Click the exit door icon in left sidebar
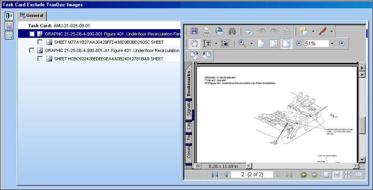 pos(9,16)
